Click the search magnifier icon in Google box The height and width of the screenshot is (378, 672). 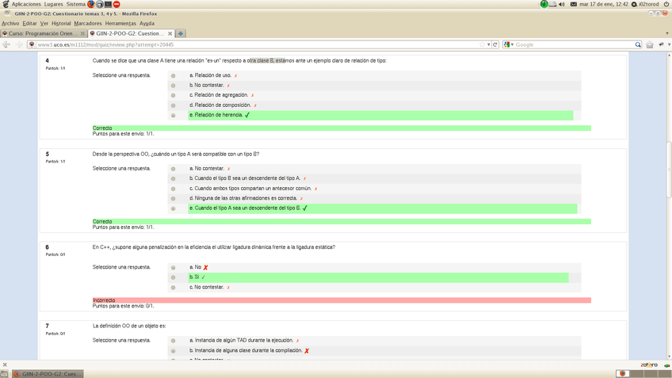[638, 44]
